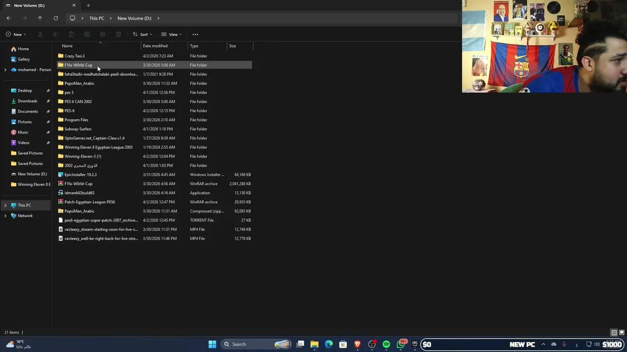Viewport: 627px width, 352px height.
Task: Click chevron after This PC in breadcrumb
Action: pyautogui.click(x=111, y=18)
